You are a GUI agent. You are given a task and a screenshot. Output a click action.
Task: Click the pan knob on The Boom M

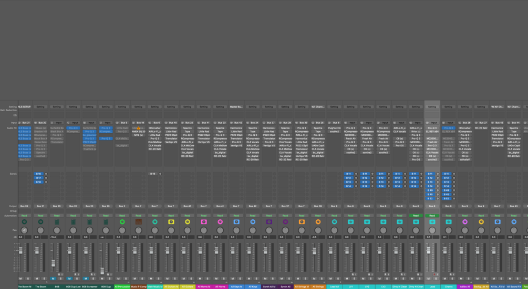tap(24, 230)
